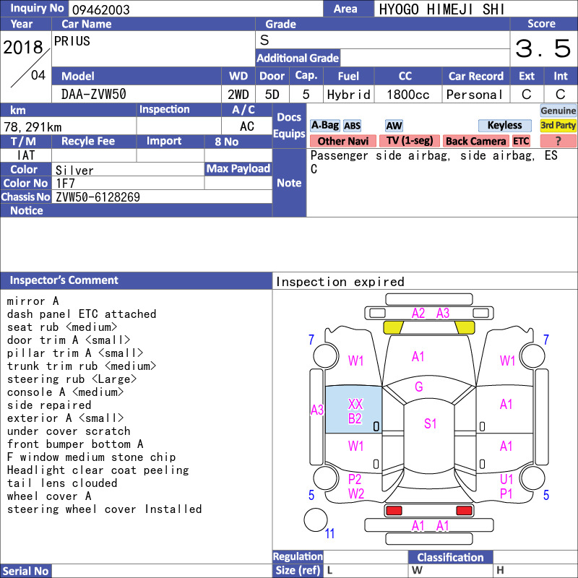
Task: Click the Additional Grade label
Action: [298, 58]
